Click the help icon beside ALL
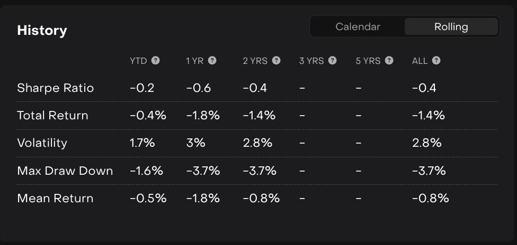 click(x=436, y=61)
